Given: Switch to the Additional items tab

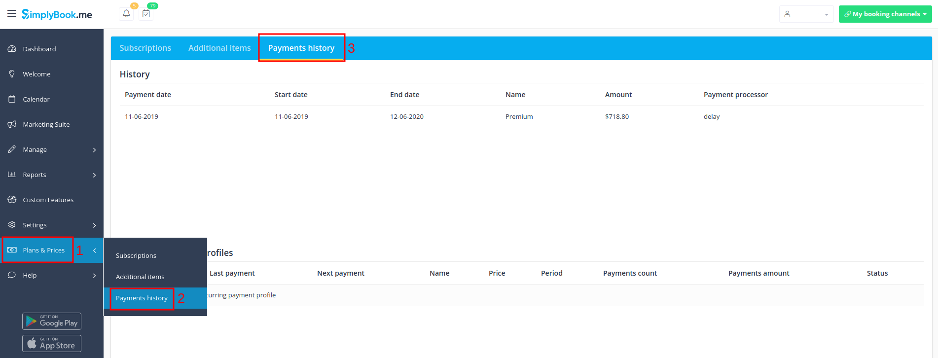Looking at the screenshot, I should pos(219,48).
